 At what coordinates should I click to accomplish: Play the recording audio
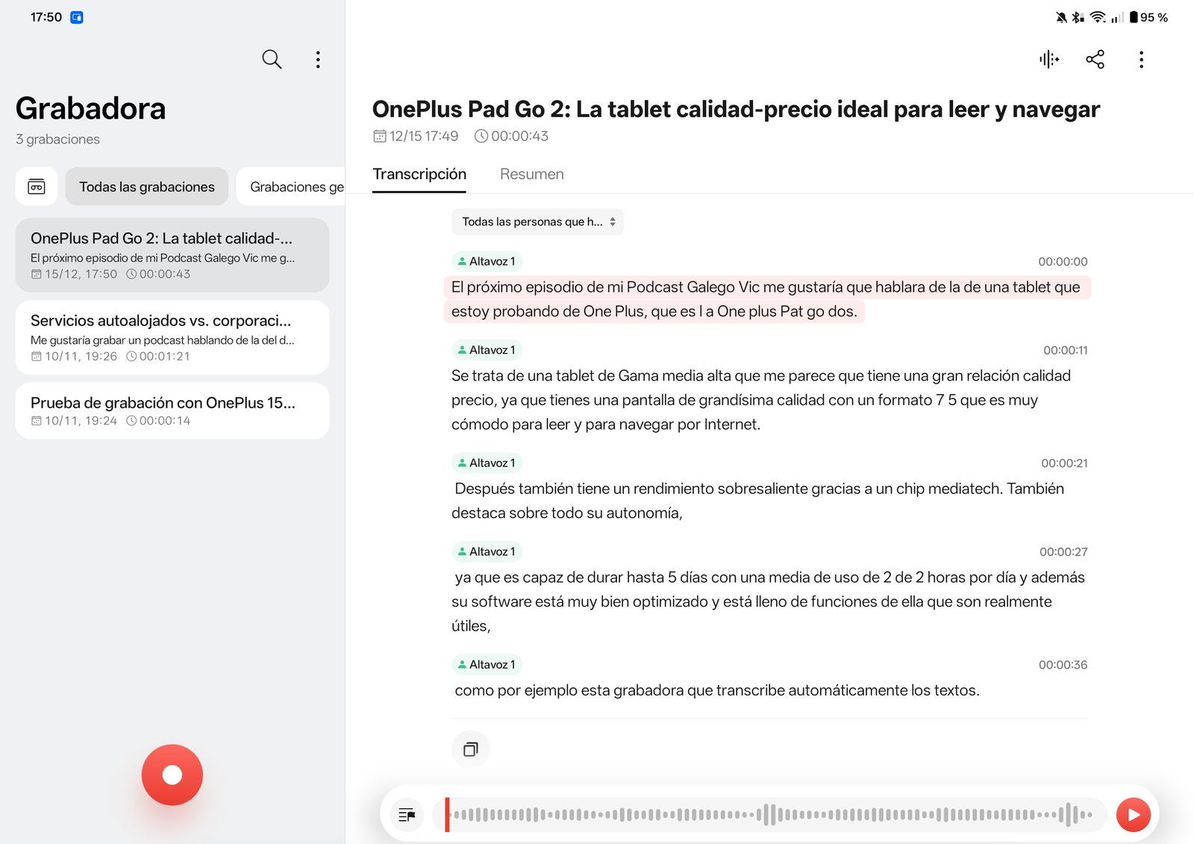1133,814
